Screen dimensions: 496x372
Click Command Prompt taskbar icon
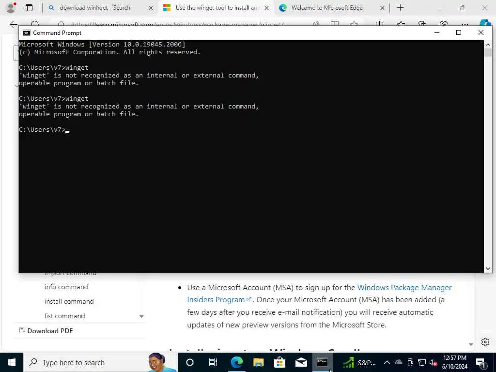322,362
